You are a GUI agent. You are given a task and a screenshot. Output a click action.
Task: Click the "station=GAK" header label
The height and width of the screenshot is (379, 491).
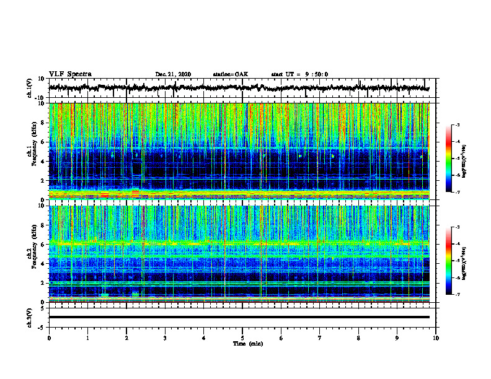[231, 74]
